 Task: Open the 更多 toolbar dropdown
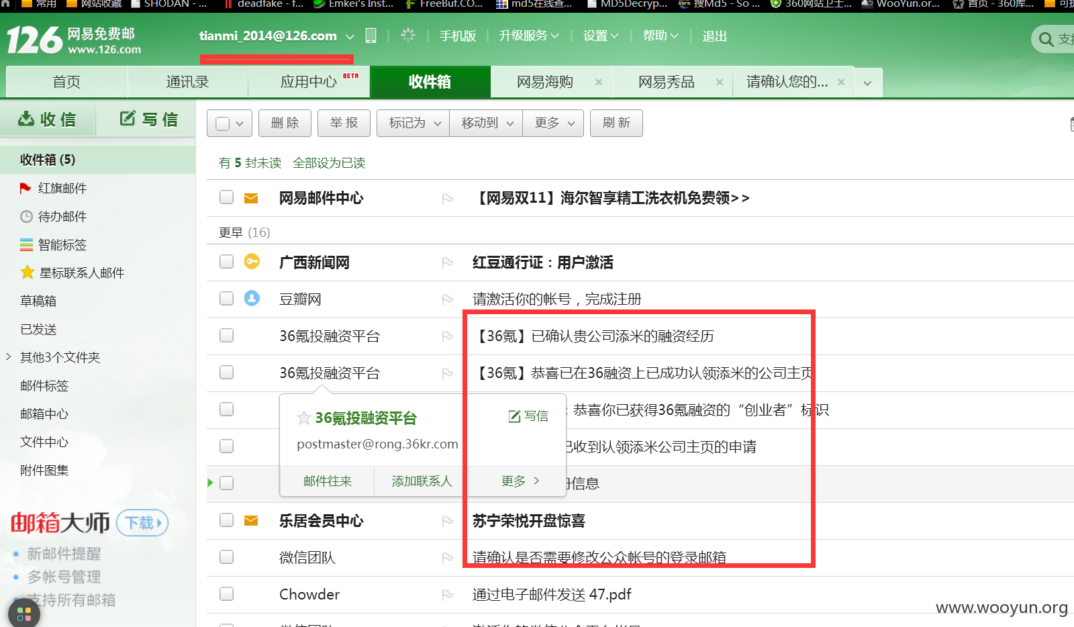pos(553,123)
